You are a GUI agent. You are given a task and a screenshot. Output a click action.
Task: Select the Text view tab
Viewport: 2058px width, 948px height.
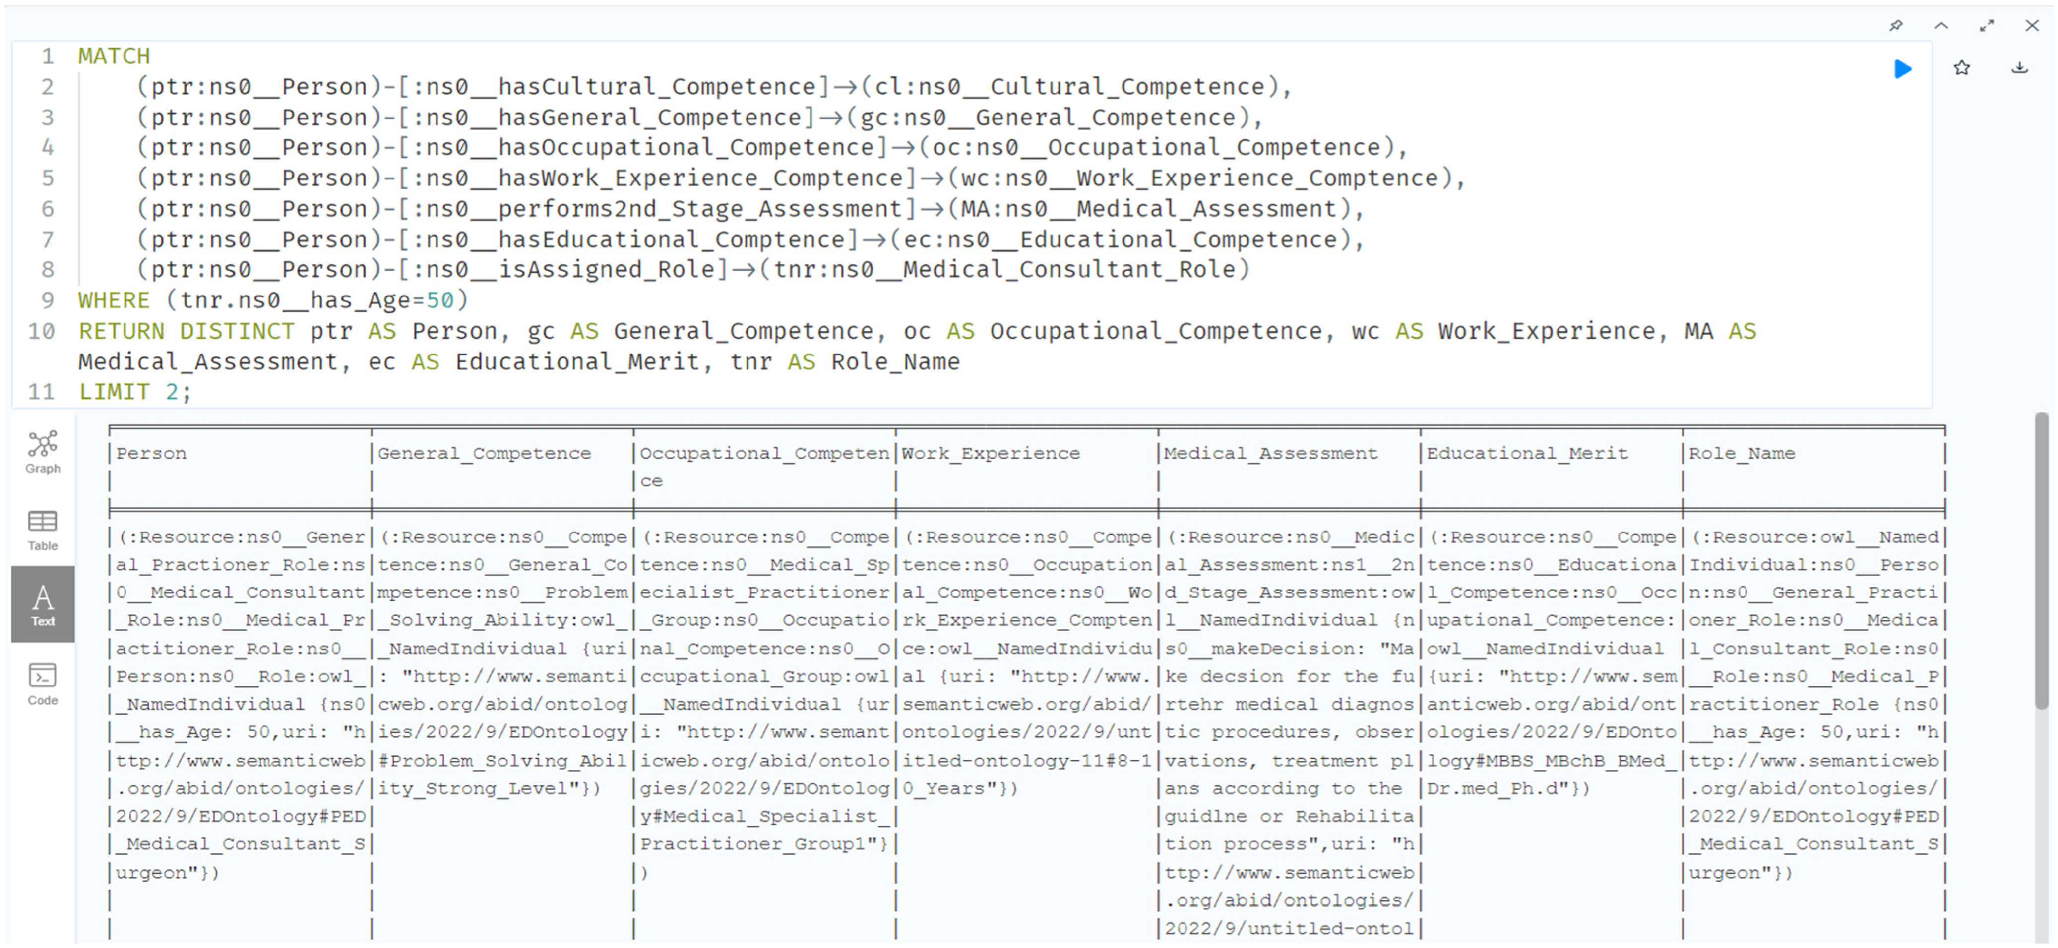coord(42,604)
